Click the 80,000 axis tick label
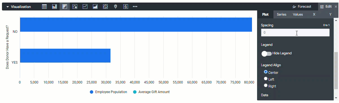Screen dimensions: 339x103 coord(249,82)
